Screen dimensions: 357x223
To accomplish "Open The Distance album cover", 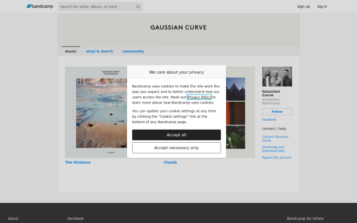I will click(96, 112).
